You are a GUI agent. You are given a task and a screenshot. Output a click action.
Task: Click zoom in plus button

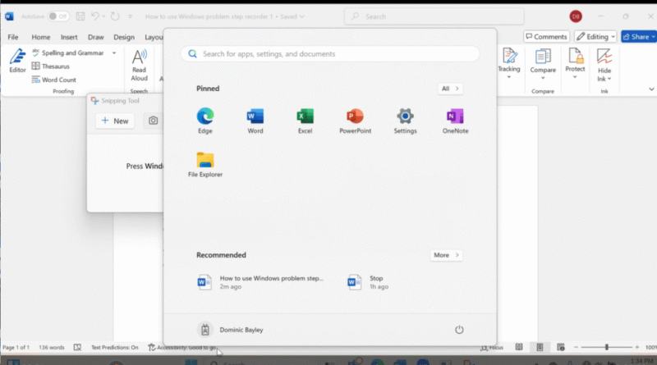(637, 348)
